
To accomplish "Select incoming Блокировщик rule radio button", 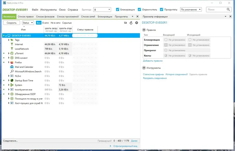I will coord(166,40).
